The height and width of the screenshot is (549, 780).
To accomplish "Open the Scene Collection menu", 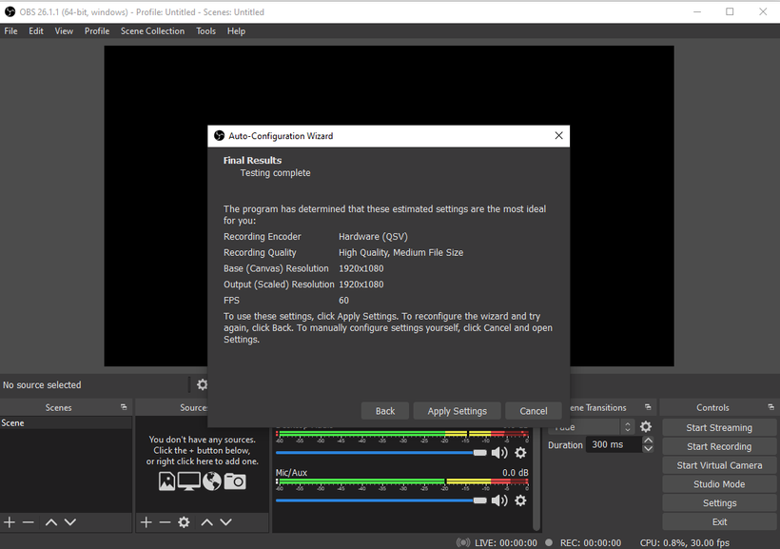I will (152, 30).
